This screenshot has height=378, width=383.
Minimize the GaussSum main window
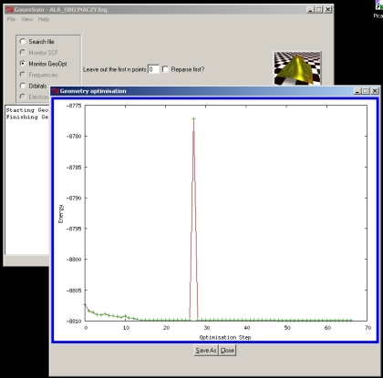310,10
